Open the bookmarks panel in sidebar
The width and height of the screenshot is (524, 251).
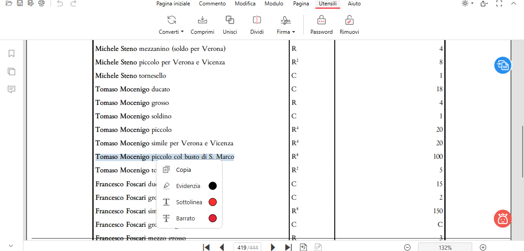point(11,54)
